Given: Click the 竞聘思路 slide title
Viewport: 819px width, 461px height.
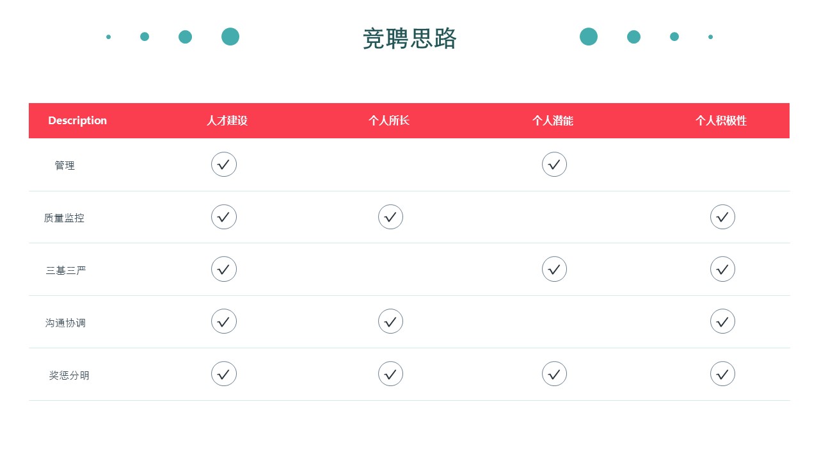Looking at the screenshot, I should [409, 38].
